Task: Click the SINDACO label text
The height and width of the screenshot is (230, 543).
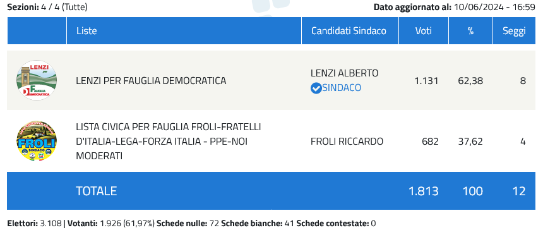Action: pos(342,88)
